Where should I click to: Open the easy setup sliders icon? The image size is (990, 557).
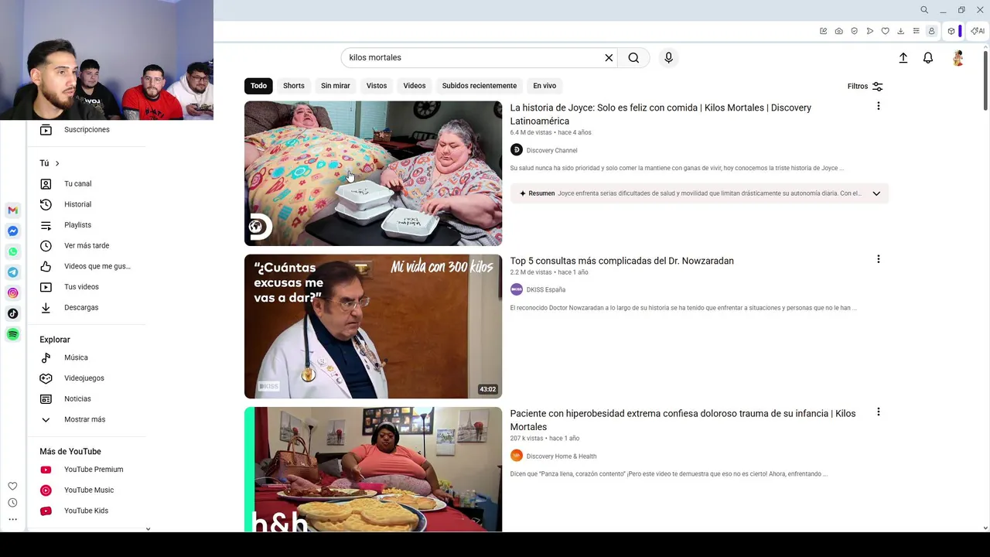[x=916, y=31]
